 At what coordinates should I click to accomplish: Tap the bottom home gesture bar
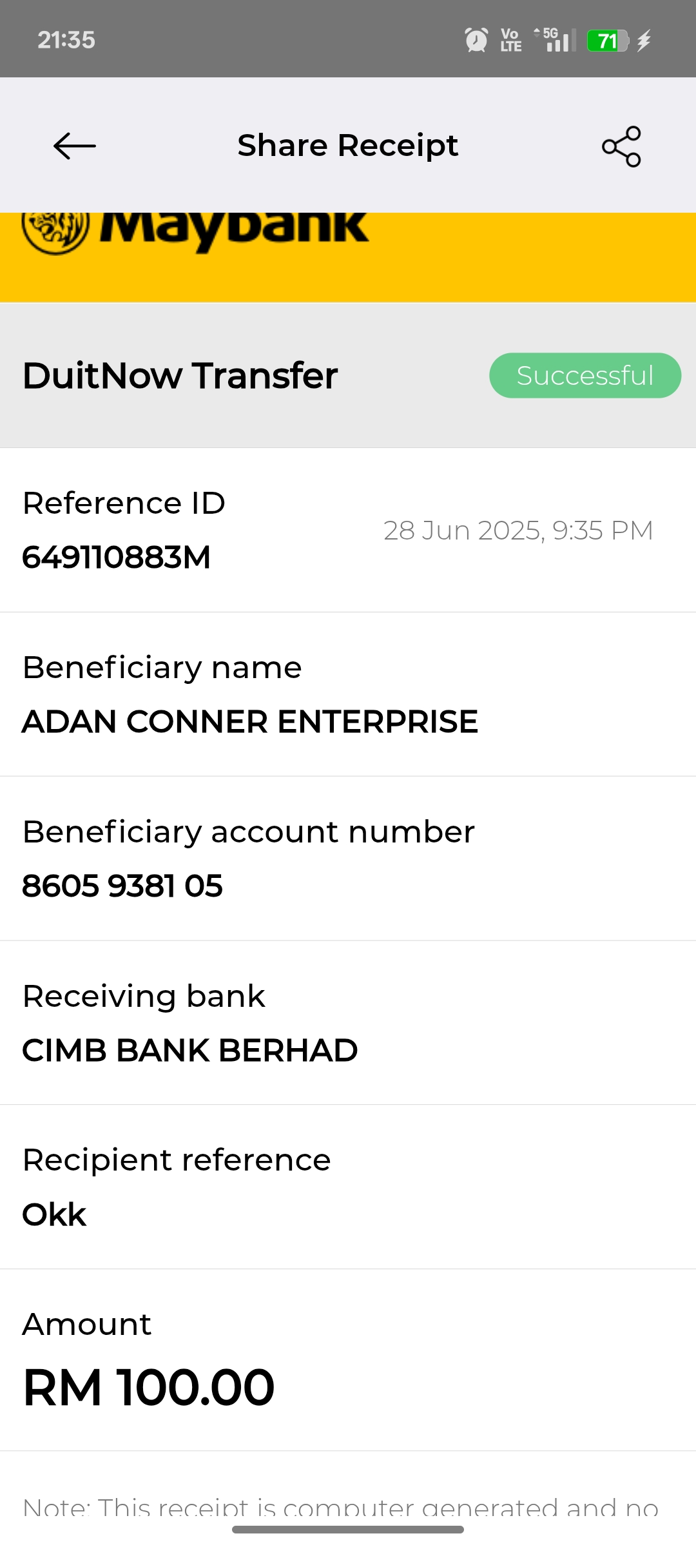348,1530
